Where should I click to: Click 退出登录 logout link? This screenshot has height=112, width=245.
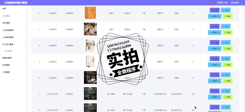[x=235, y=3]
